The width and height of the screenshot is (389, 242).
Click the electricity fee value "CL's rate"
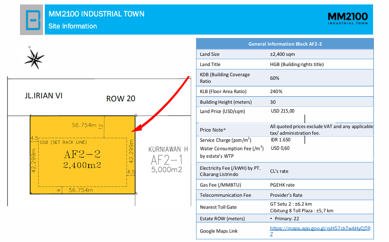pyautogui.click(x=279, y=171)
